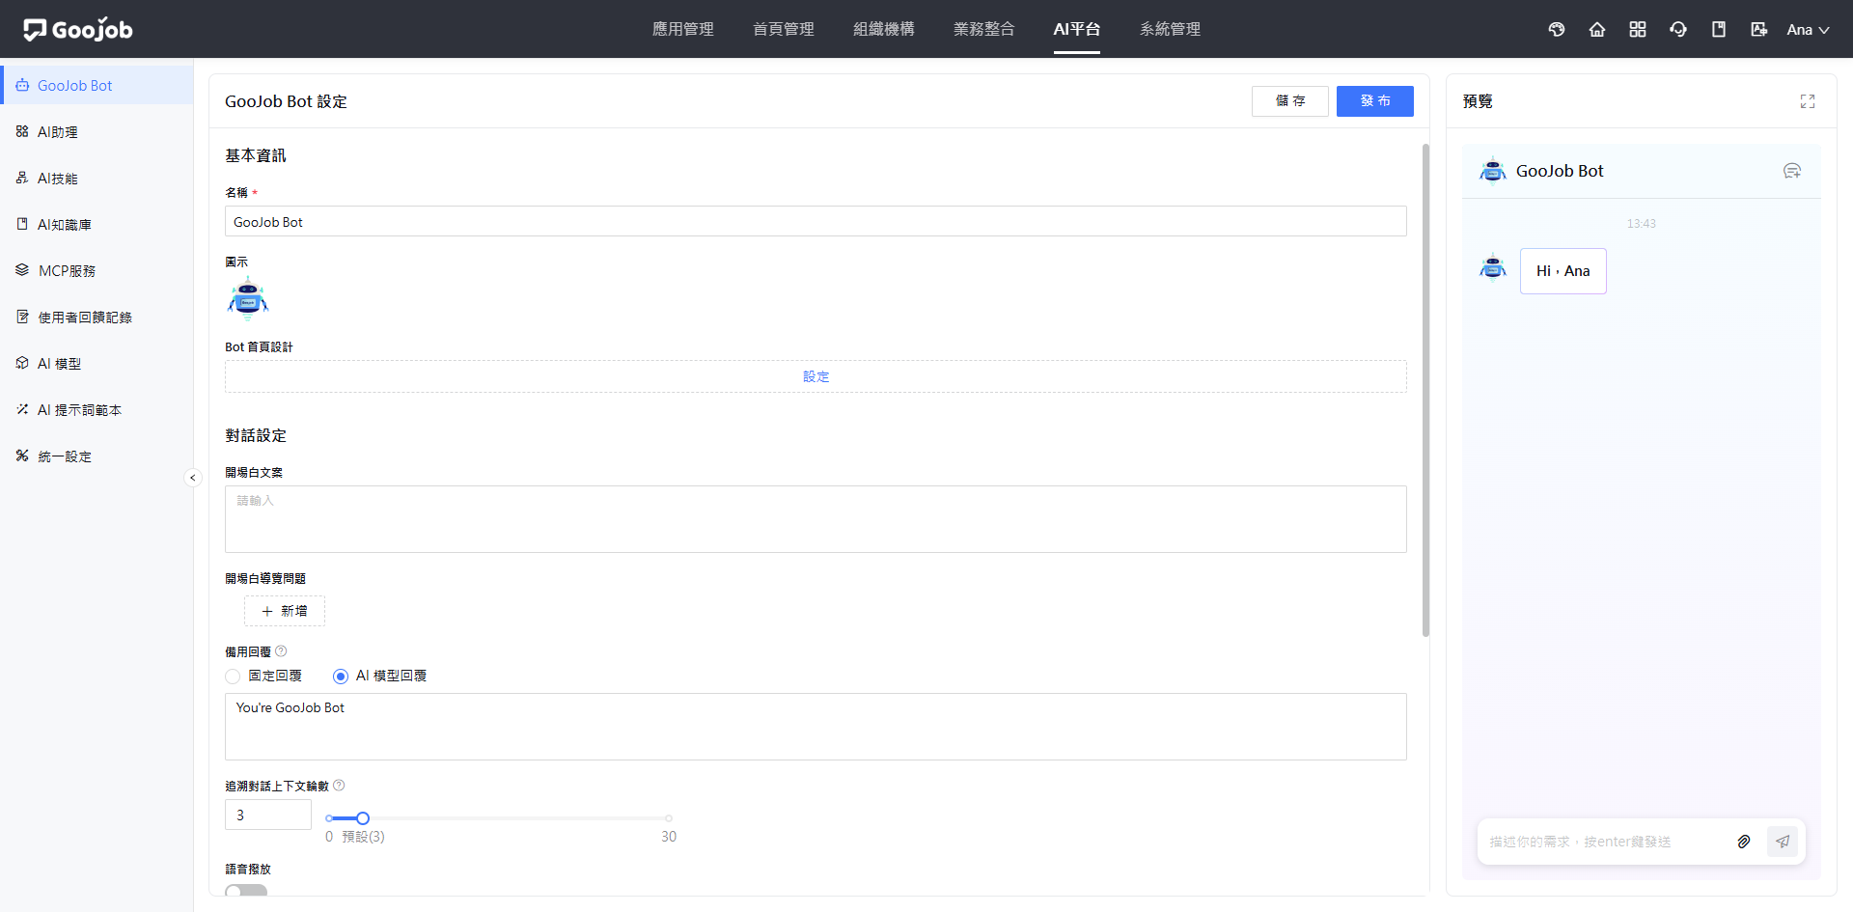Click the home icon in top bar

(1597, 29)
